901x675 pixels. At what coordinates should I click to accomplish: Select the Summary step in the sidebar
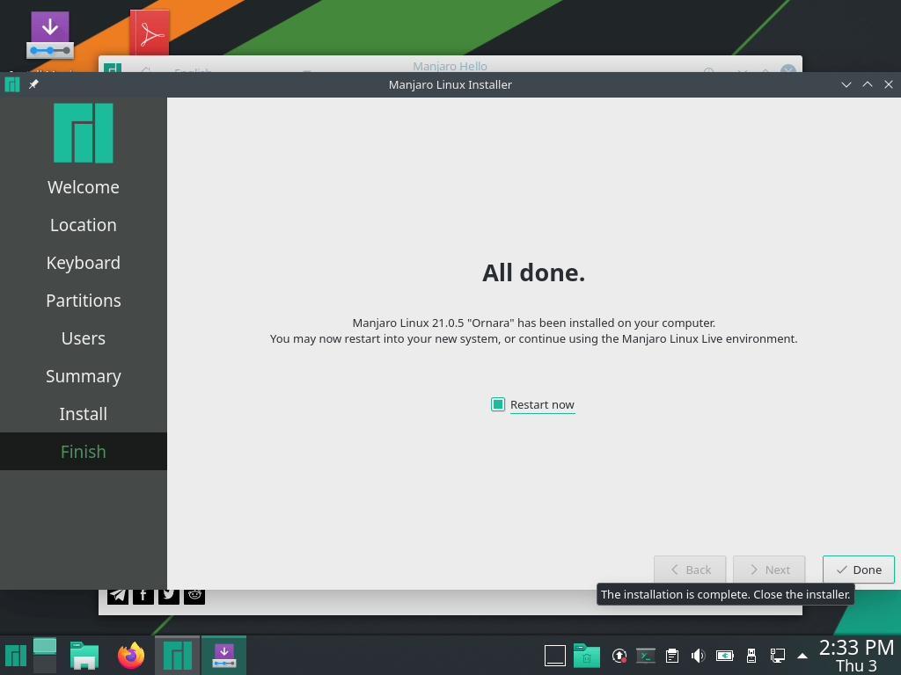point(84,376)
